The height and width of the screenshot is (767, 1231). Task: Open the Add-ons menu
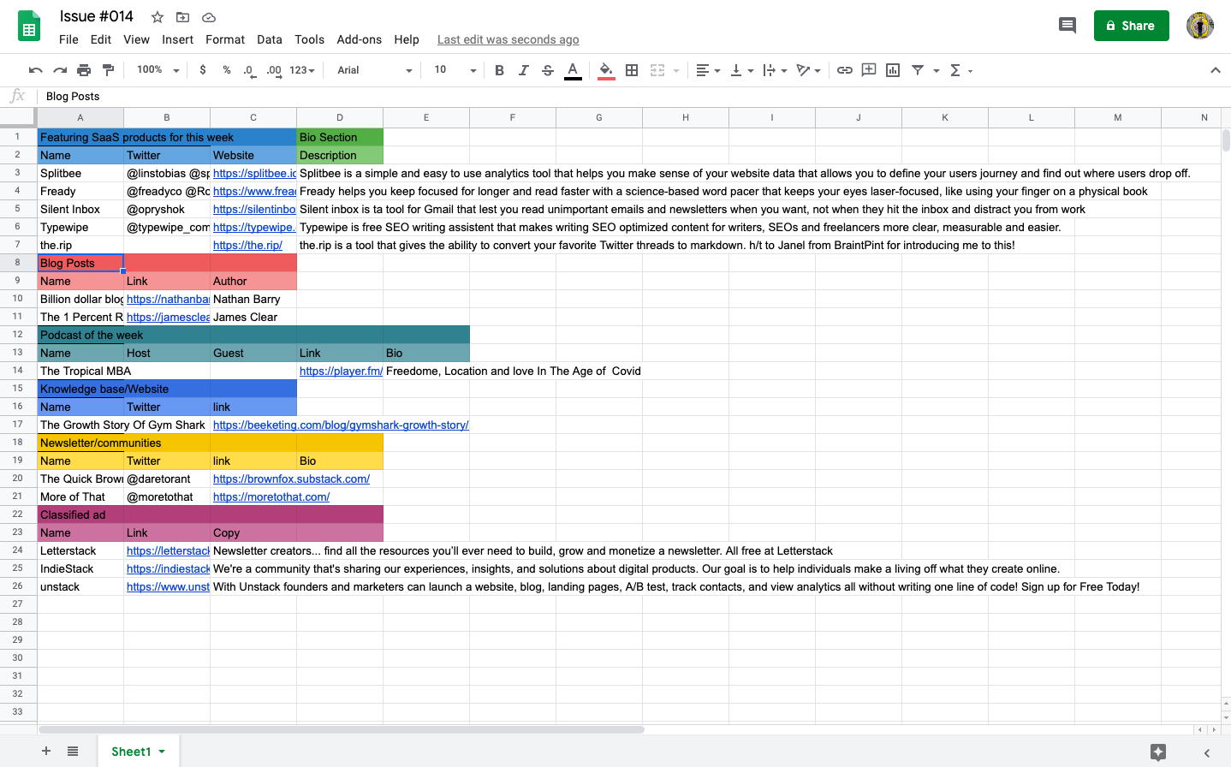coord(359,39)
